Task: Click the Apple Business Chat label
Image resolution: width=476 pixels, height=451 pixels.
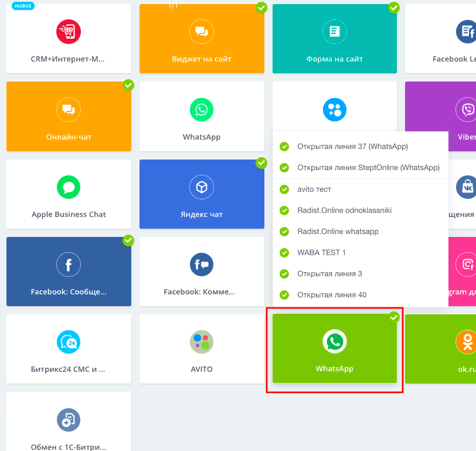Action: tap(69, 215)
